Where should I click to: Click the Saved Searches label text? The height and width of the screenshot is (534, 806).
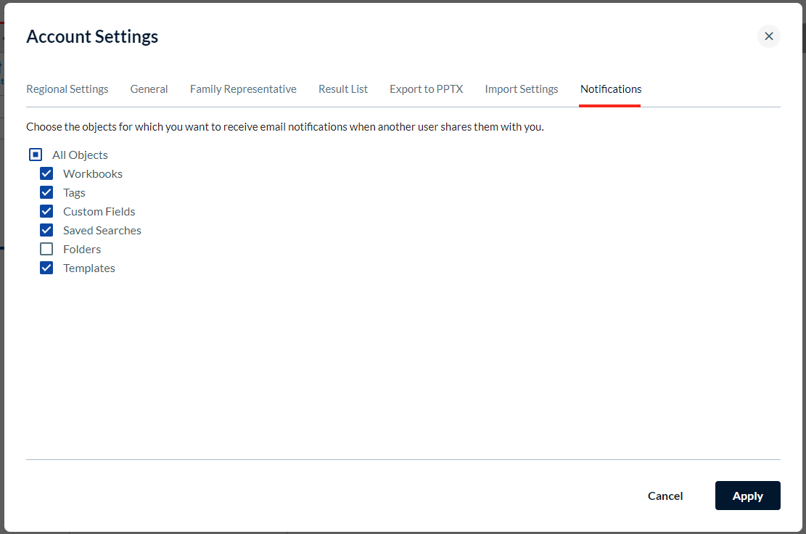click(102, 230)
